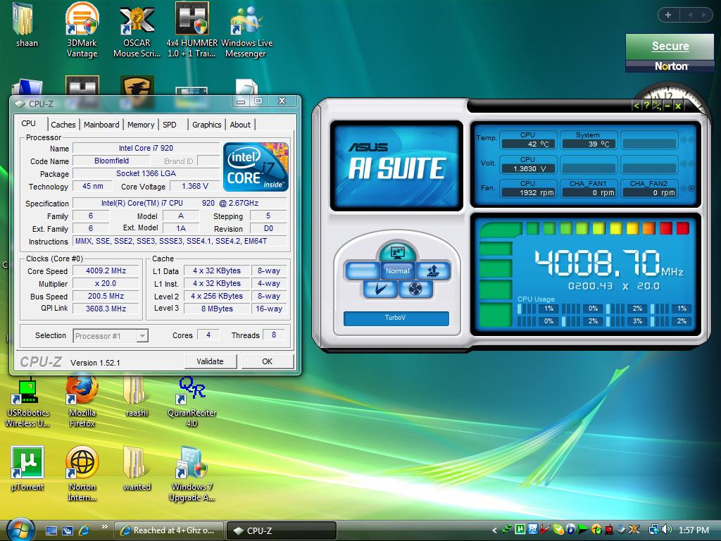
Task: Show hidden tray icons arrow
Action: click(x=494, y=530)
